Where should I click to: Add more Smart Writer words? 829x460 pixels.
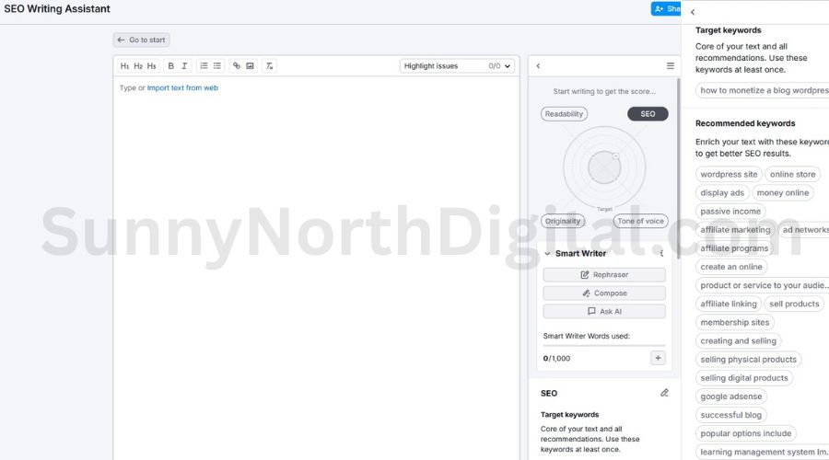658,358
